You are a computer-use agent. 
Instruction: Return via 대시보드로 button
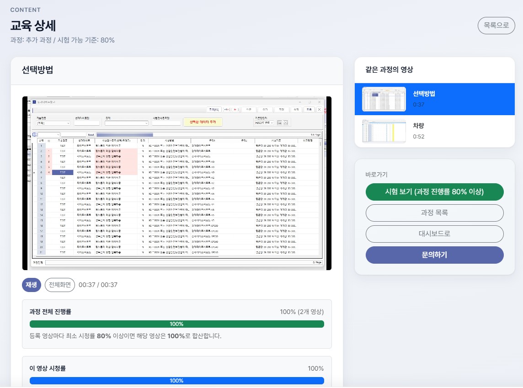(x=435, y=234)
